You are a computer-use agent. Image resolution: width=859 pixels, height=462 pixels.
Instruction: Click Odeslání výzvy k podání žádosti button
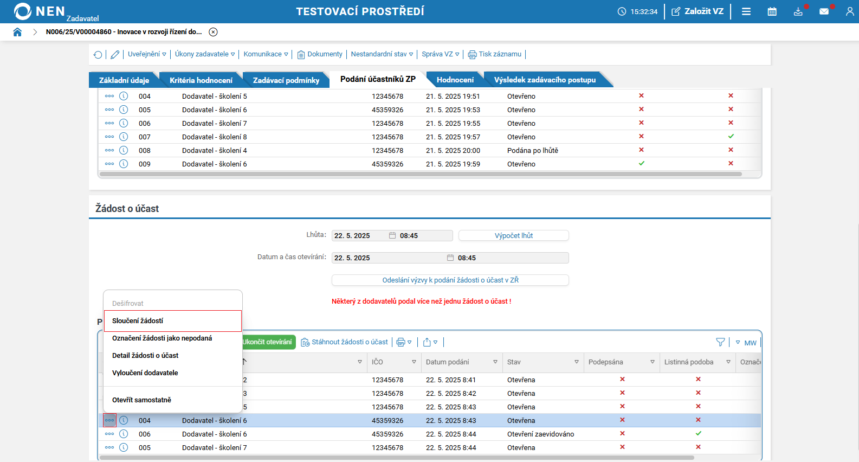coord(450,280)
